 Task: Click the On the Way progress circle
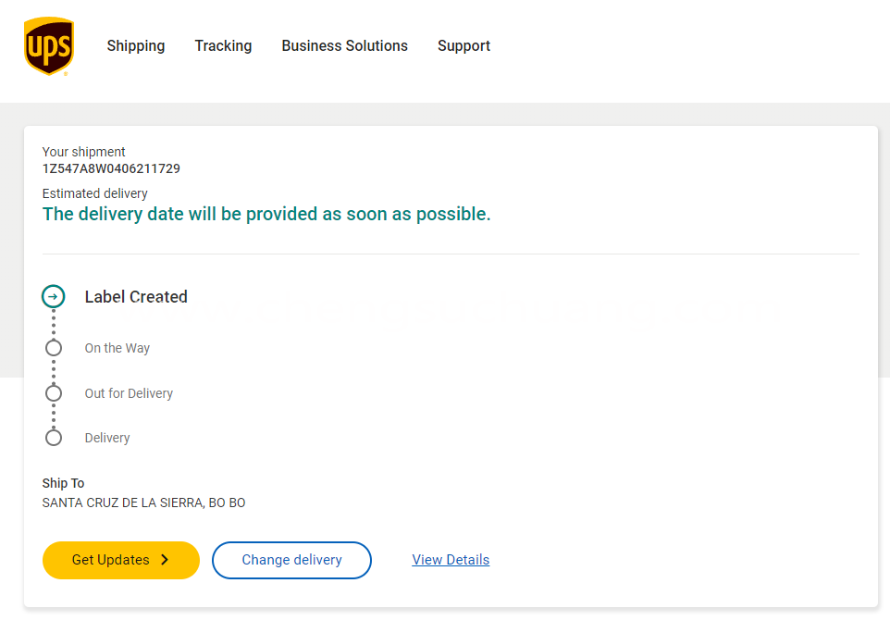click(54, 347)
